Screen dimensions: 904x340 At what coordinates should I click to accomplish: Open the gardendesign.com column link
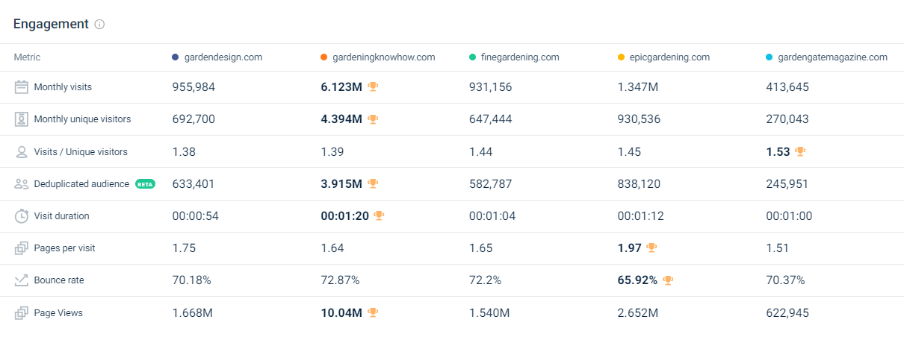(x=223, y=57)
